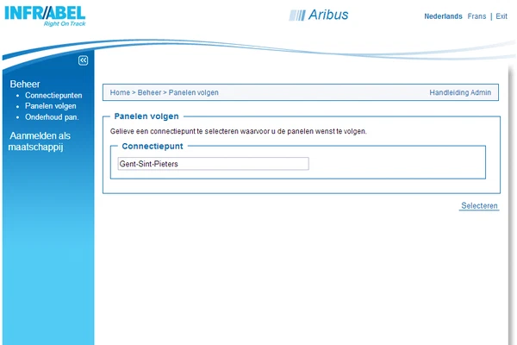Focus the Connectiepunt field containing Gent-Sint-Pieters
Image resolution: width=517 pixels, height=345 pixels.
[x=214, y=164]
